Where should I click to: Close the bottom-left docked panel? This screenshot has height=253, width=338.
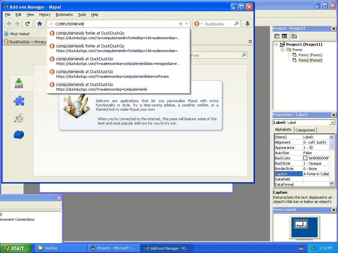pos(59,198)
